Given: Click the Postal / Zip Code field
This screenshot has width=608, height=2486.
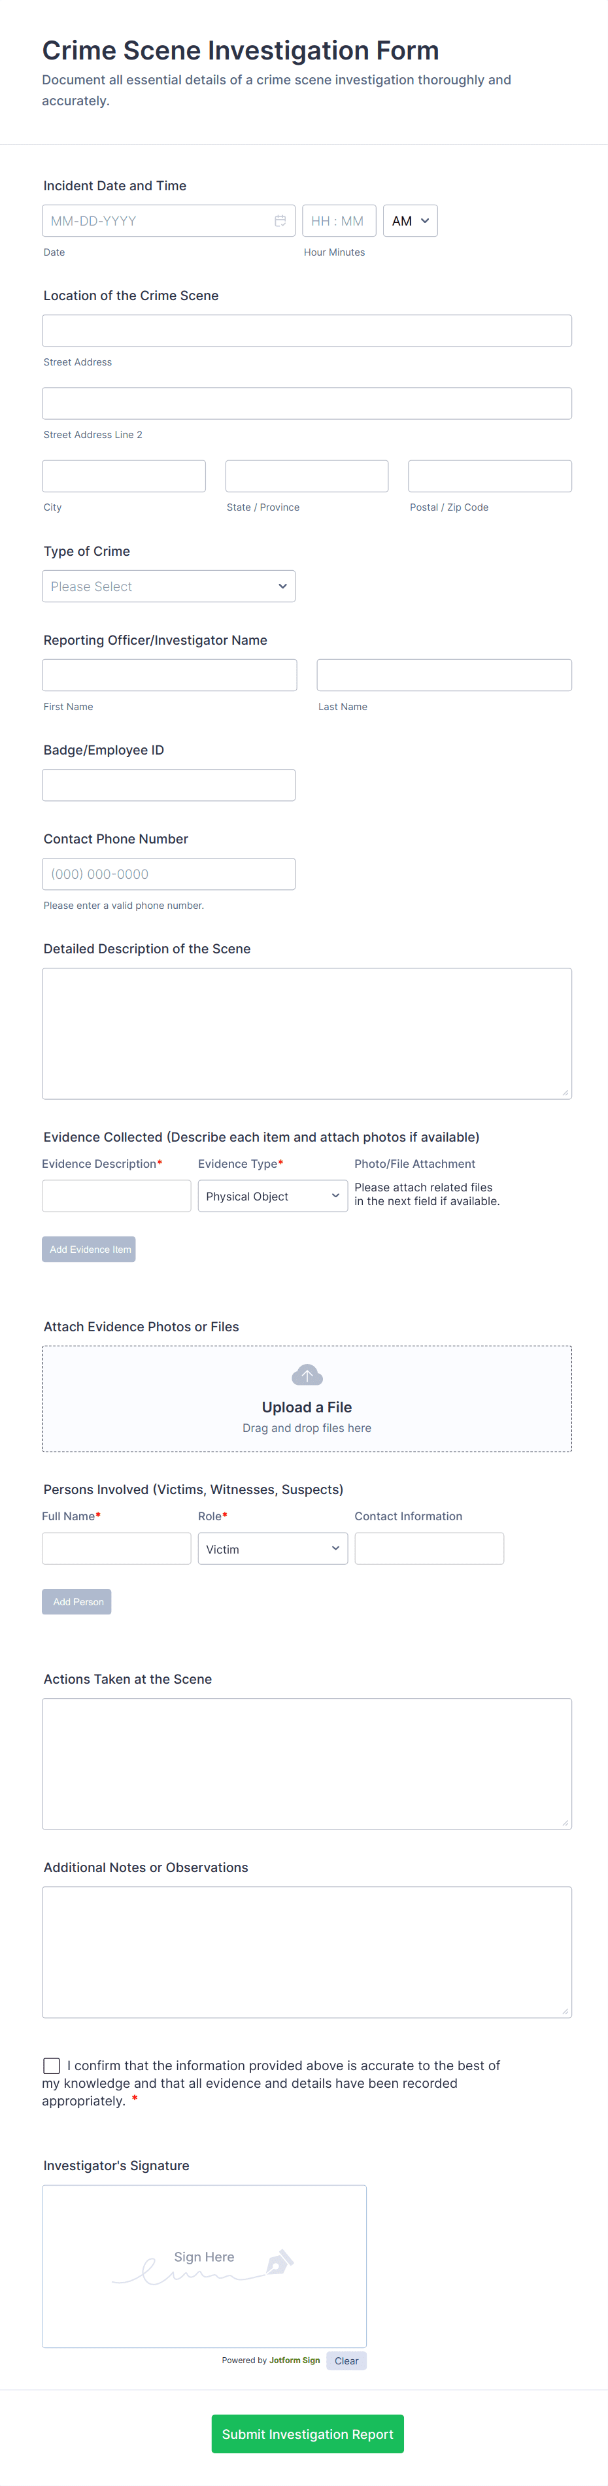Looking at the screenshot, I should [x=489, y=477].
